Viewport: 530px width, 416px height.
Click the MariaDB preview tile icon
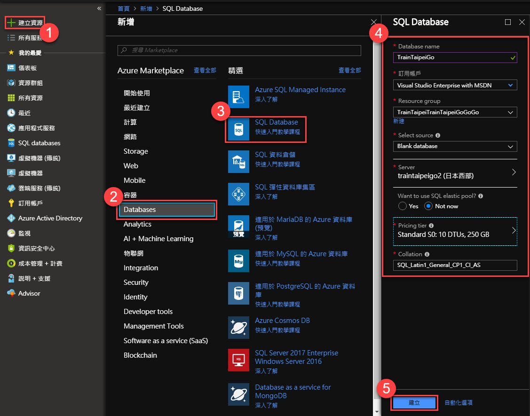(x=238, y=226)
